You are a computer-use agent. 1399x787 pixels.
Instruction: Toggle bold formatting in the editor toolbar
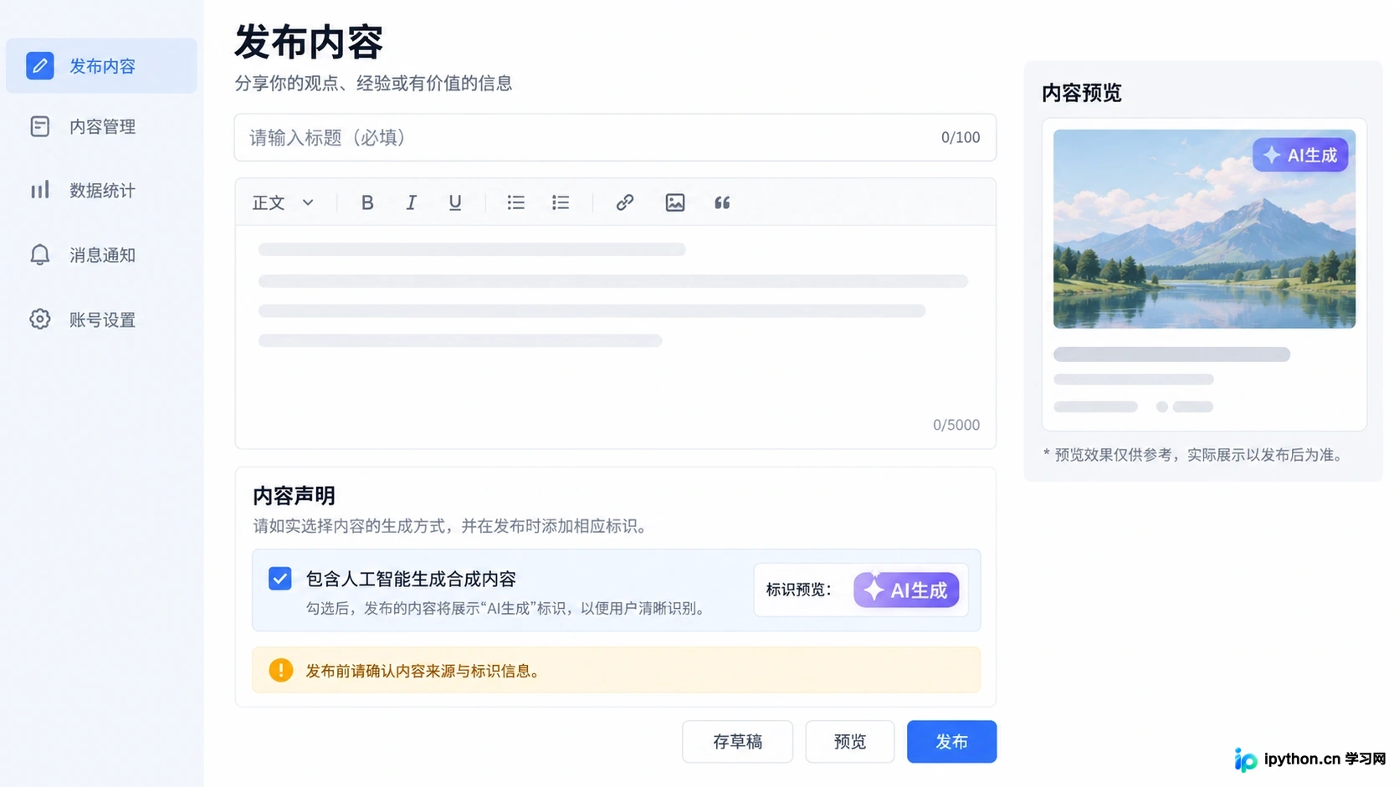pos(367,202)
